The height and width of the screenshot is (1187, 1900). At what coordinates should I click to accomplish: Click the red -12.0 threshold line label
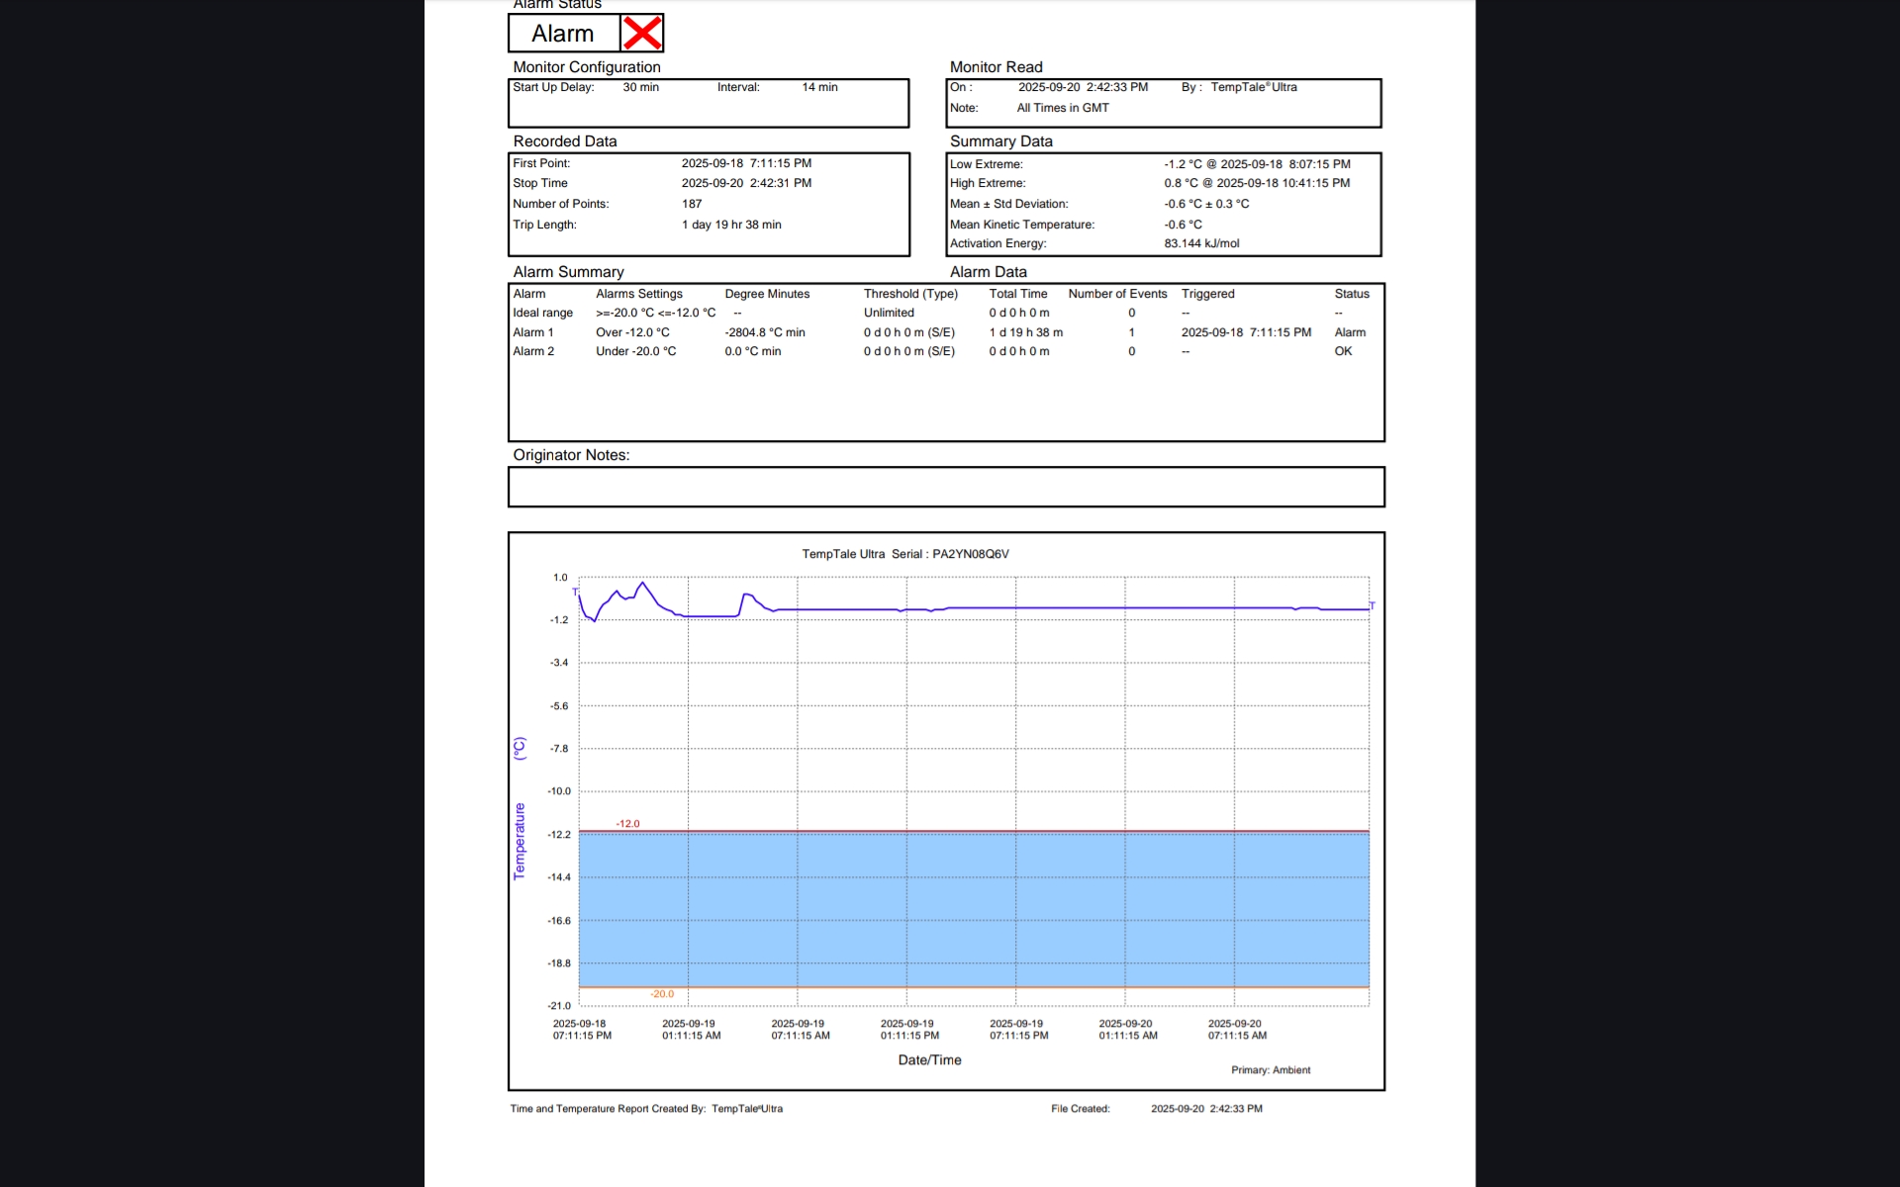click(x=627, y=823)
